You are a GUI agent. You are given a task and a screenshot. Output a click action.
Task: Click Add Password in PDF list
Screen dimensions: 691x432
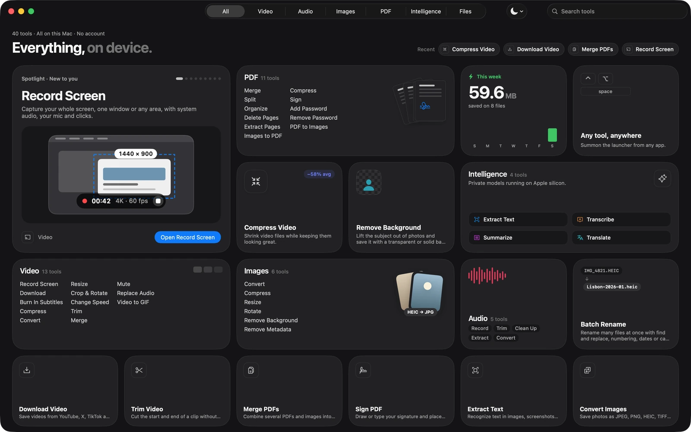pos(308,108)
